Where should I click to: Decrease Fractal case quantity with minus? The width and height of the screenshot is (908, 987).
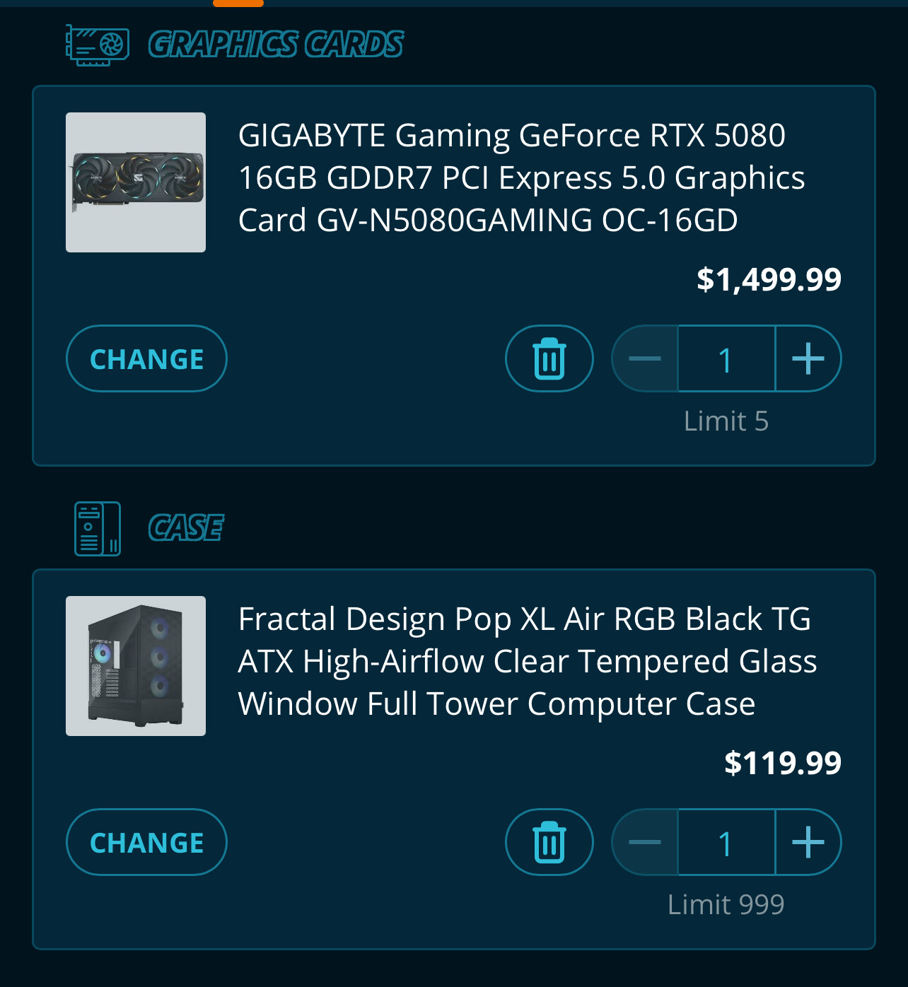point(645,842)
